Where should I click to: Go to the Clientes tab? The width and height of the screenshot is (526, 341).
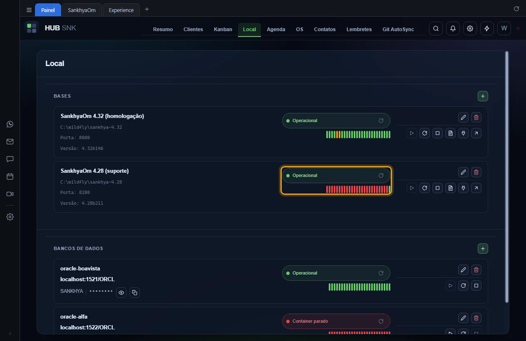point(193,29)
